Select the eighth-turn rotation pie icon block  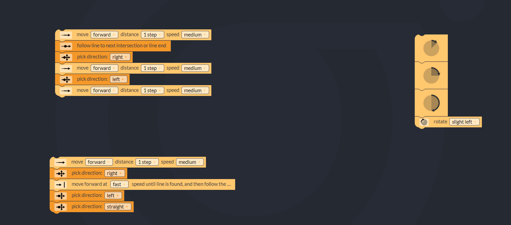431,48
